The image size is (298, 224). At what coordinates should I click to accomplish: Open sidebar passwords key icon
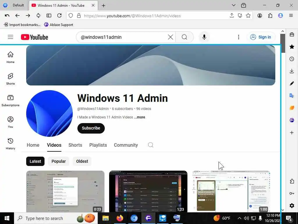292,193
